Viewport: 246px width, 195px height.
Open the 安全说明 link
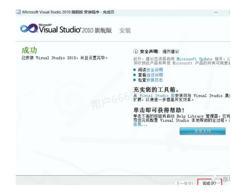[154, 70]
